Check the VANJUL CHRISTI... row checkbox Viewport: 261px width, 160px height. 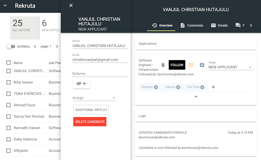9,71
